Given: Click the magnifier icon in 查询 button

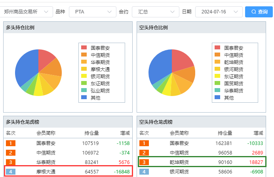Looking at the screenshot, I should (x=253, y=12).
